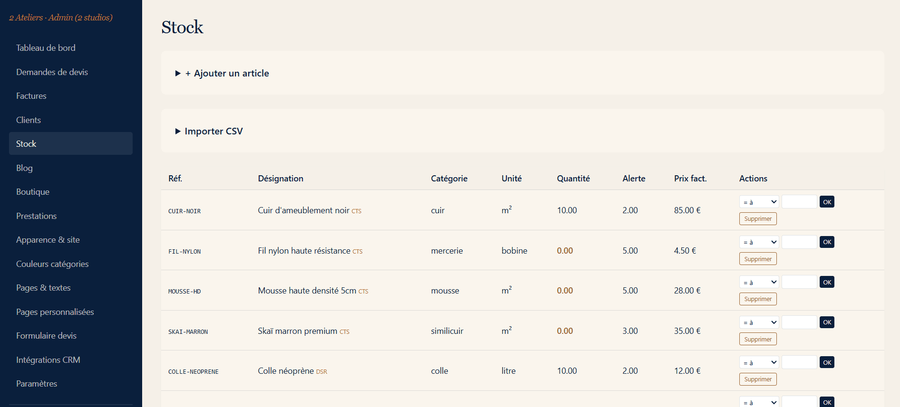The image size is (900, 407).
Task: Select Stock in the sidebar menu
Action: coord(71,143)
